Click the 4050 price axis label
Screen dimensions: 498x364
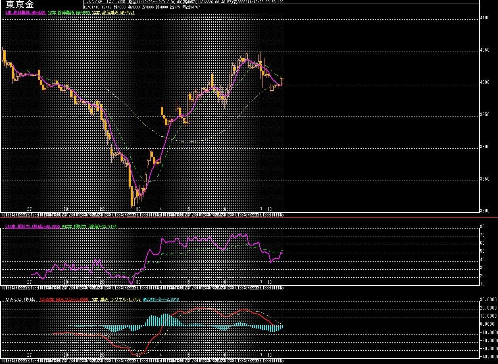click(485, 50)
